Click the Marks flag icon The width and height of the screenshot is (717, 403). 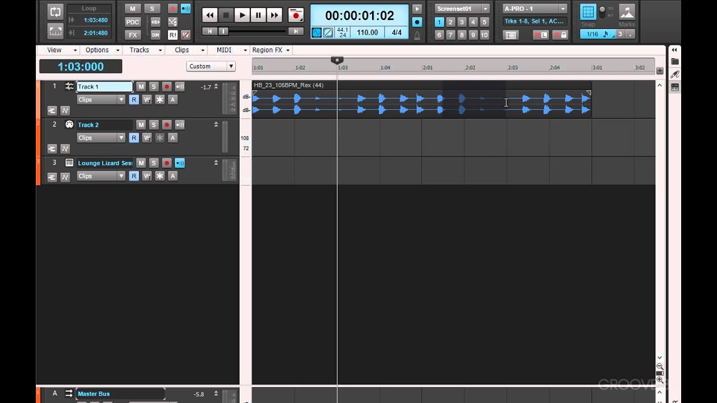click(x=627, y=12)
